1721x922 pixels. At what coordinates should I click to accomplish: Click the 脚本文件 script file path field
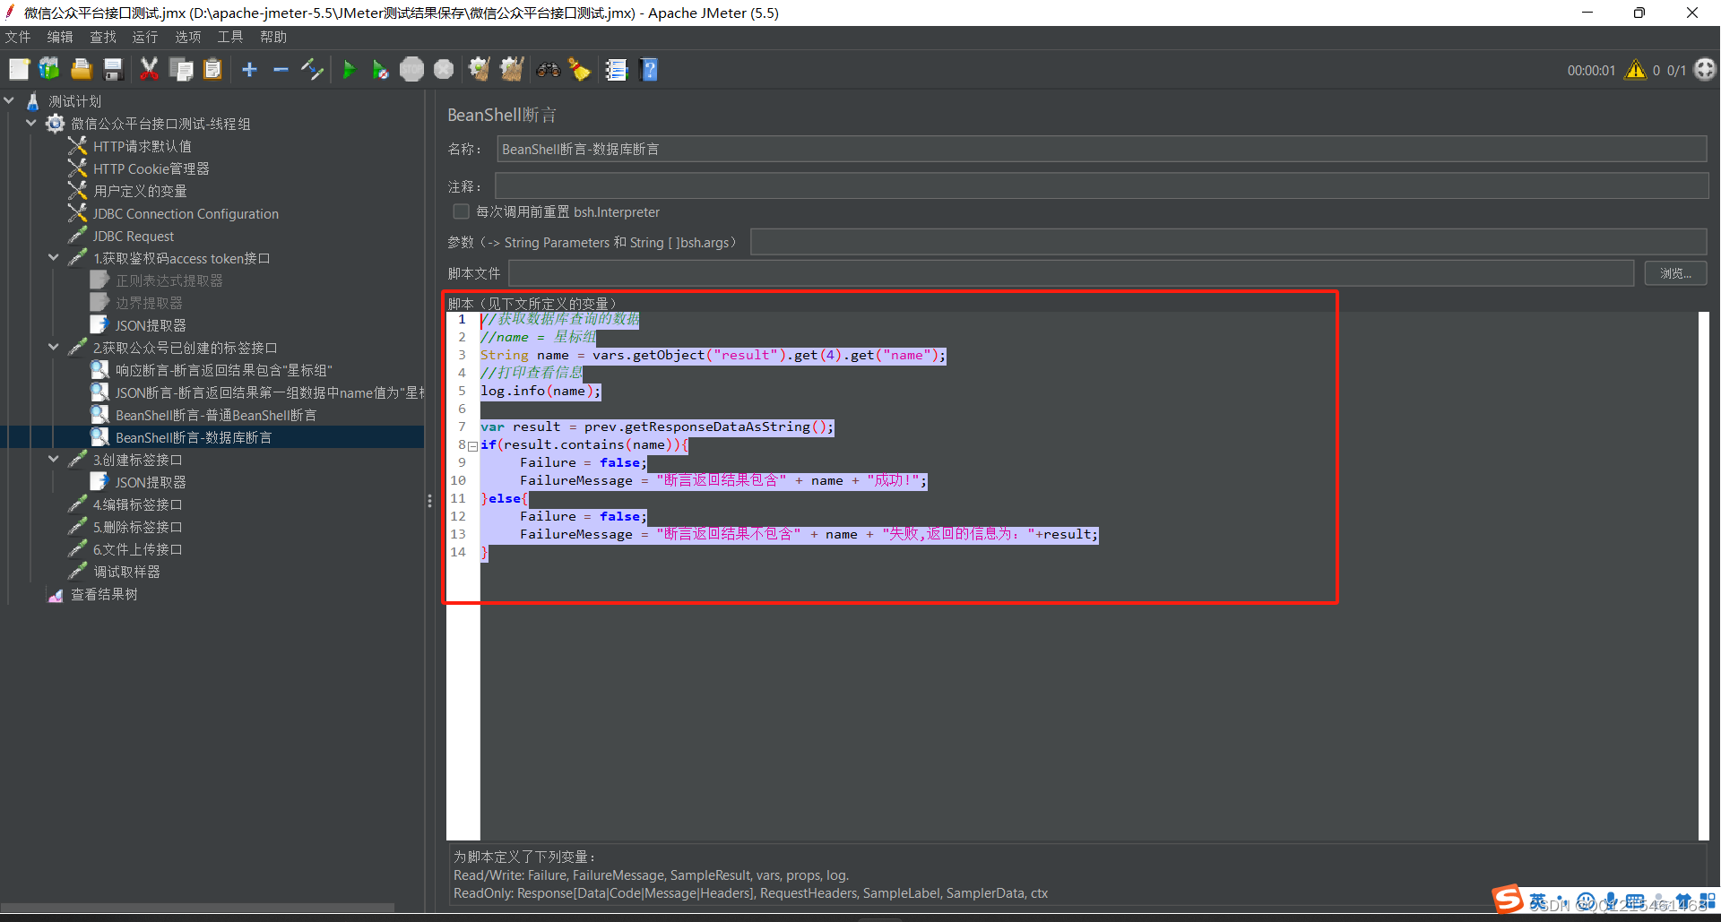(1071, 273)
